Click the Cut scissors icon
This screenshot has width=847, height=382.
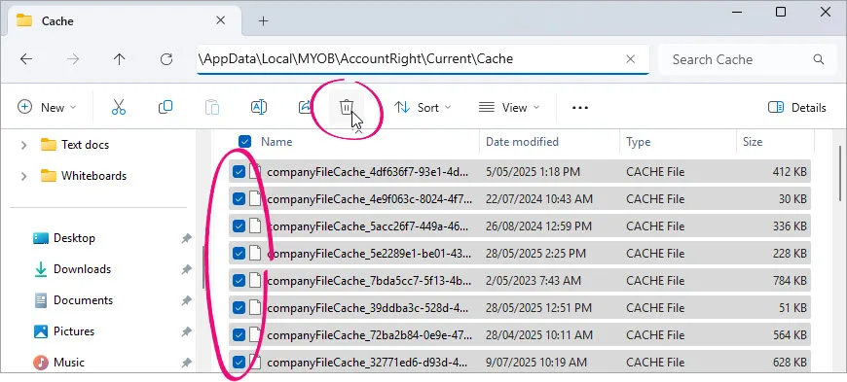(119, 107)
